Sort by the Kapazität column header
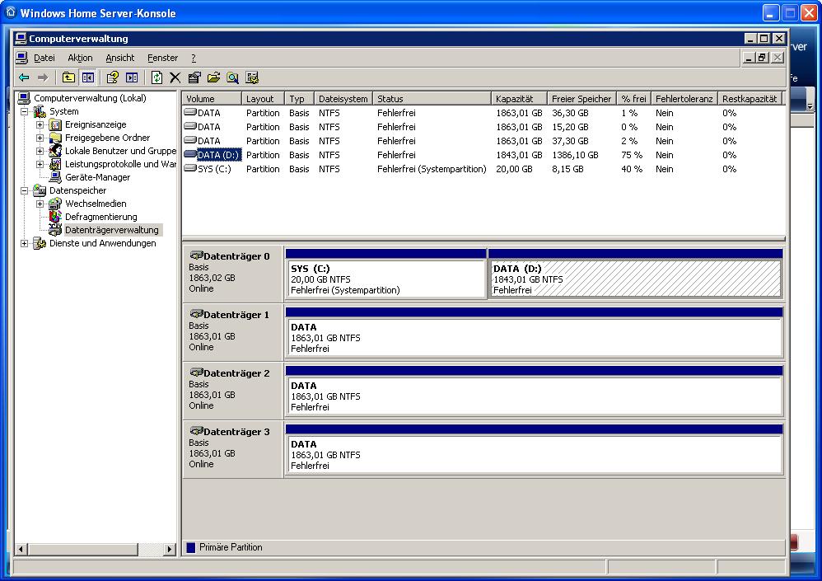Screen dimensions: 822x581 [x=520, y=99]
